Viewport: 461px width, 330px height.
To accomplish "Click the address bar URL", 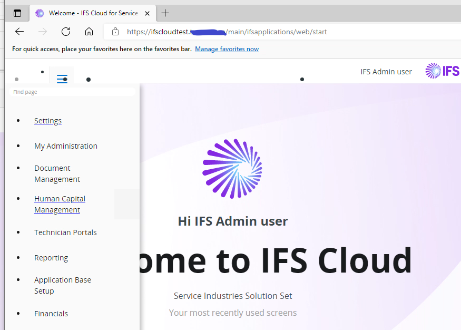I will pyautogui.click(x=227, y=32).
